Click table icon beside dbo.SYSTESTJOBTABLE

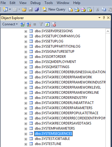(x=31, y=139)
